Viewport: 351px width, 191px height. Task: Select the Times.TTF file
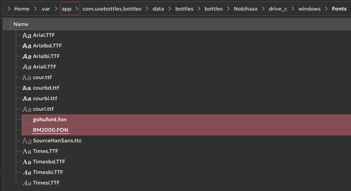[46, 151]
